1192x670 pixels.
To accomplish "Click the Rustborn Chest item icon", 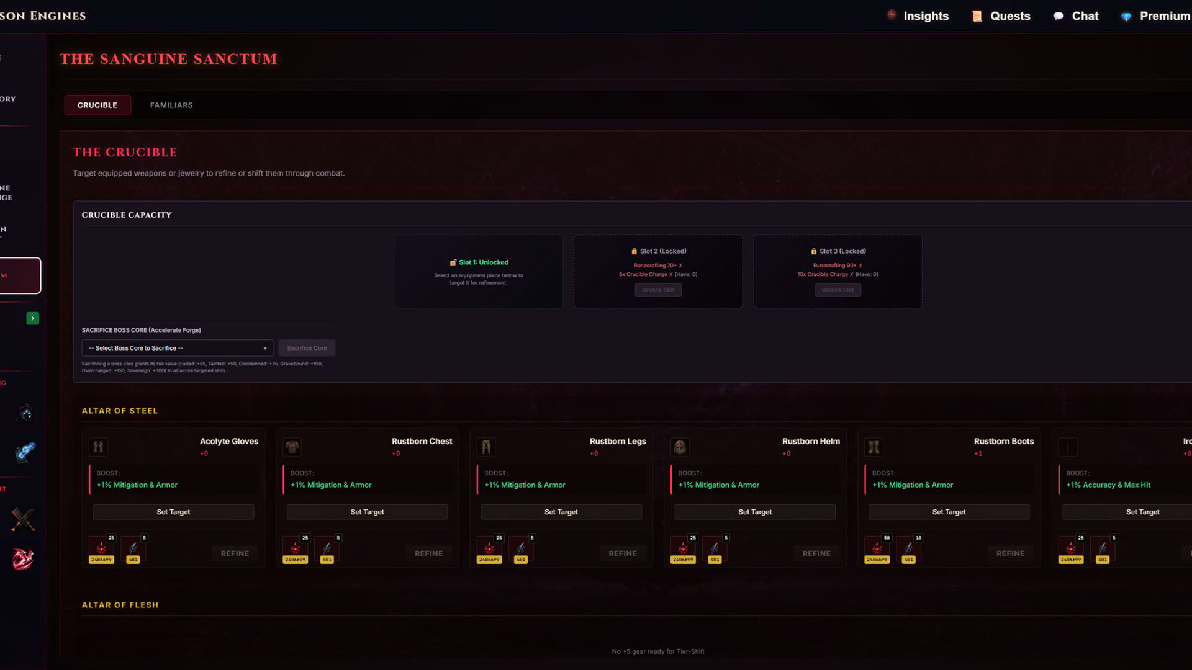I will [292, 447].
